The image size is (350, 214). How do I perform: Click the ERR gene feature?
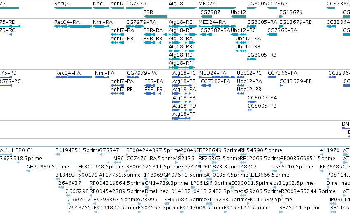tap(155, 16)
